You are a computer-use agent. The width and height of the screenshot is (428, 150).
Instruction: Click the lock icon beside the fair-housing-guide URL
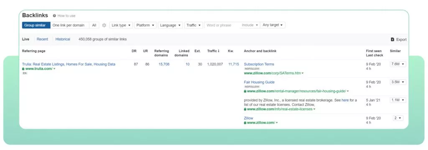245,91
